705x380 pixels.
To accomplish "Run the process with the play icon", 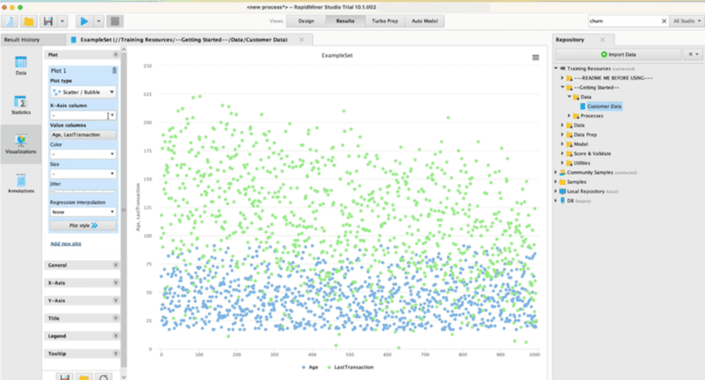I will point(85,21).
